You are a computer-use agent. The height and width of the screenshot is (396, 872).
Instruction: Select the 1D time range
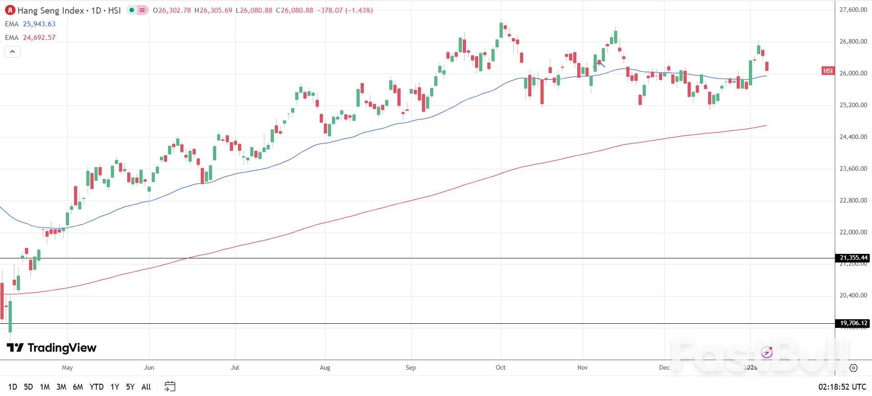[13, 387]
